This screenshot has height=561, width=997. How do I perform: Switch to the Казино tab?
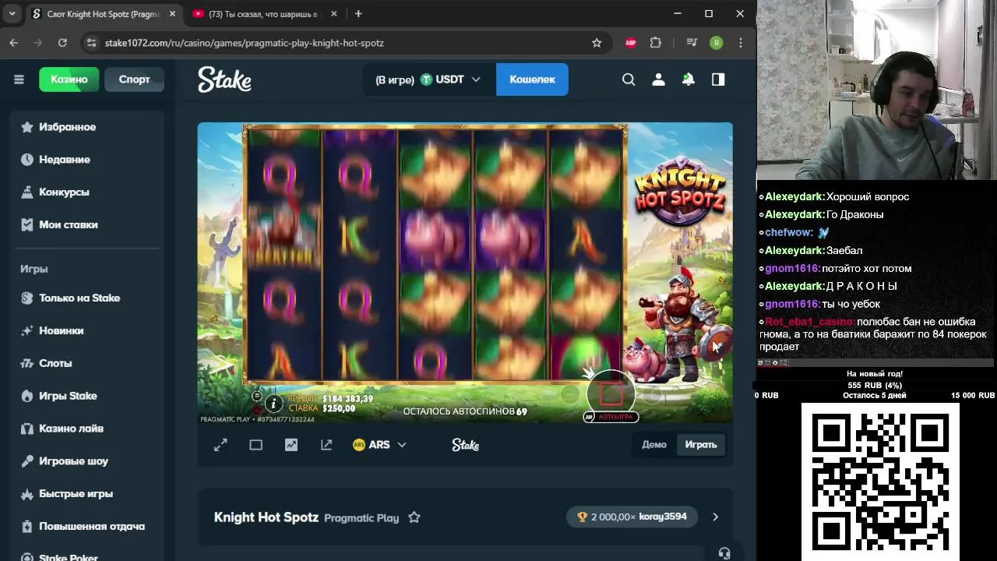pyautogui.click(x=69, y=79)
